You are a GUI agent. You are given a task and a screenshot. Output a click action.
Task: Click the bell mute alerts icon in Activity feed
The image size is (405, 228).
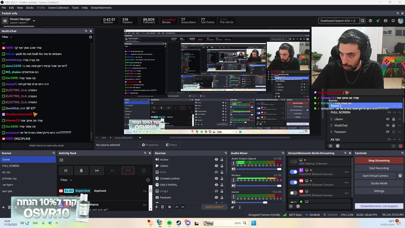81,171
